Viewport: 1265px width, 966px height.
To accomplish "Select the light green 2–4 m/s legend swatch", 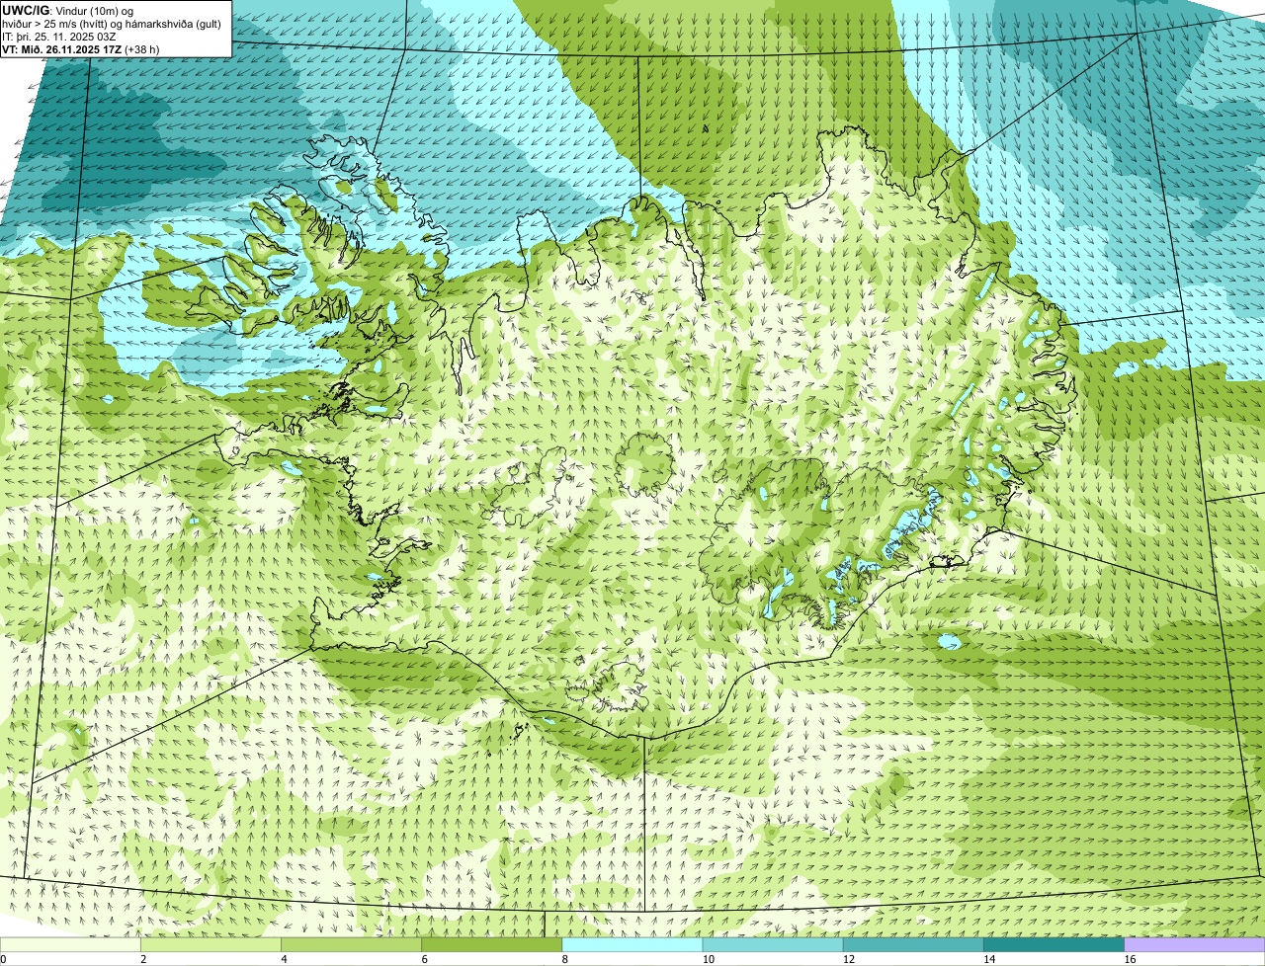I will coord(211,945).
